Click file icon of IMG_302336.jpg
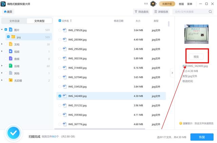The width and height of the screenshot is (217, 143). coord(65,58)
